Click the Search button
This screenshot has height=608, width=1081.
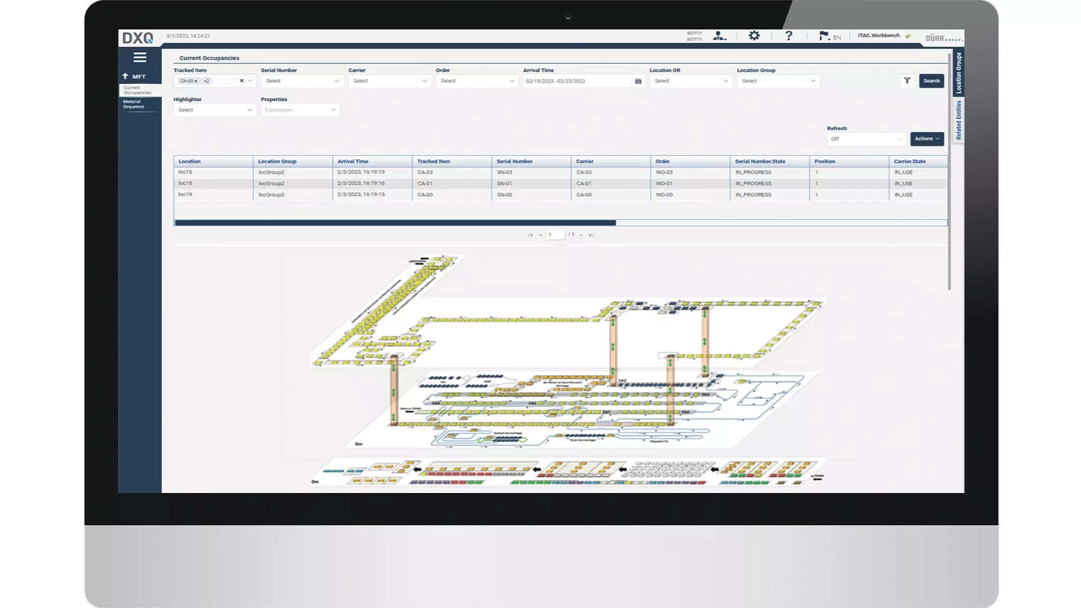(x=931, y=80)
